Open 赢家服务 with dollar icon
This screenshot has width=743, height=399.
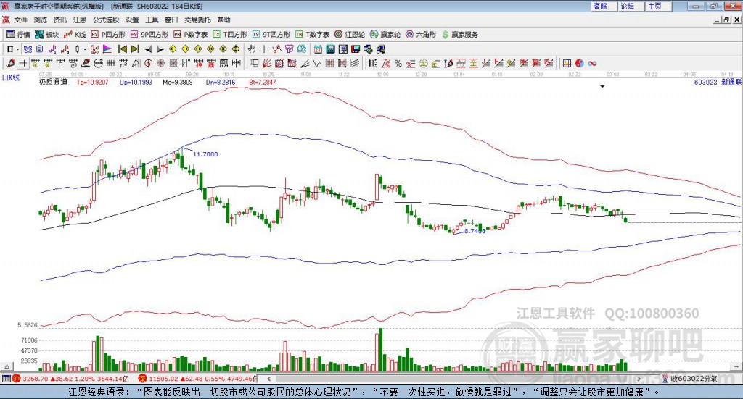coord(459,35)
